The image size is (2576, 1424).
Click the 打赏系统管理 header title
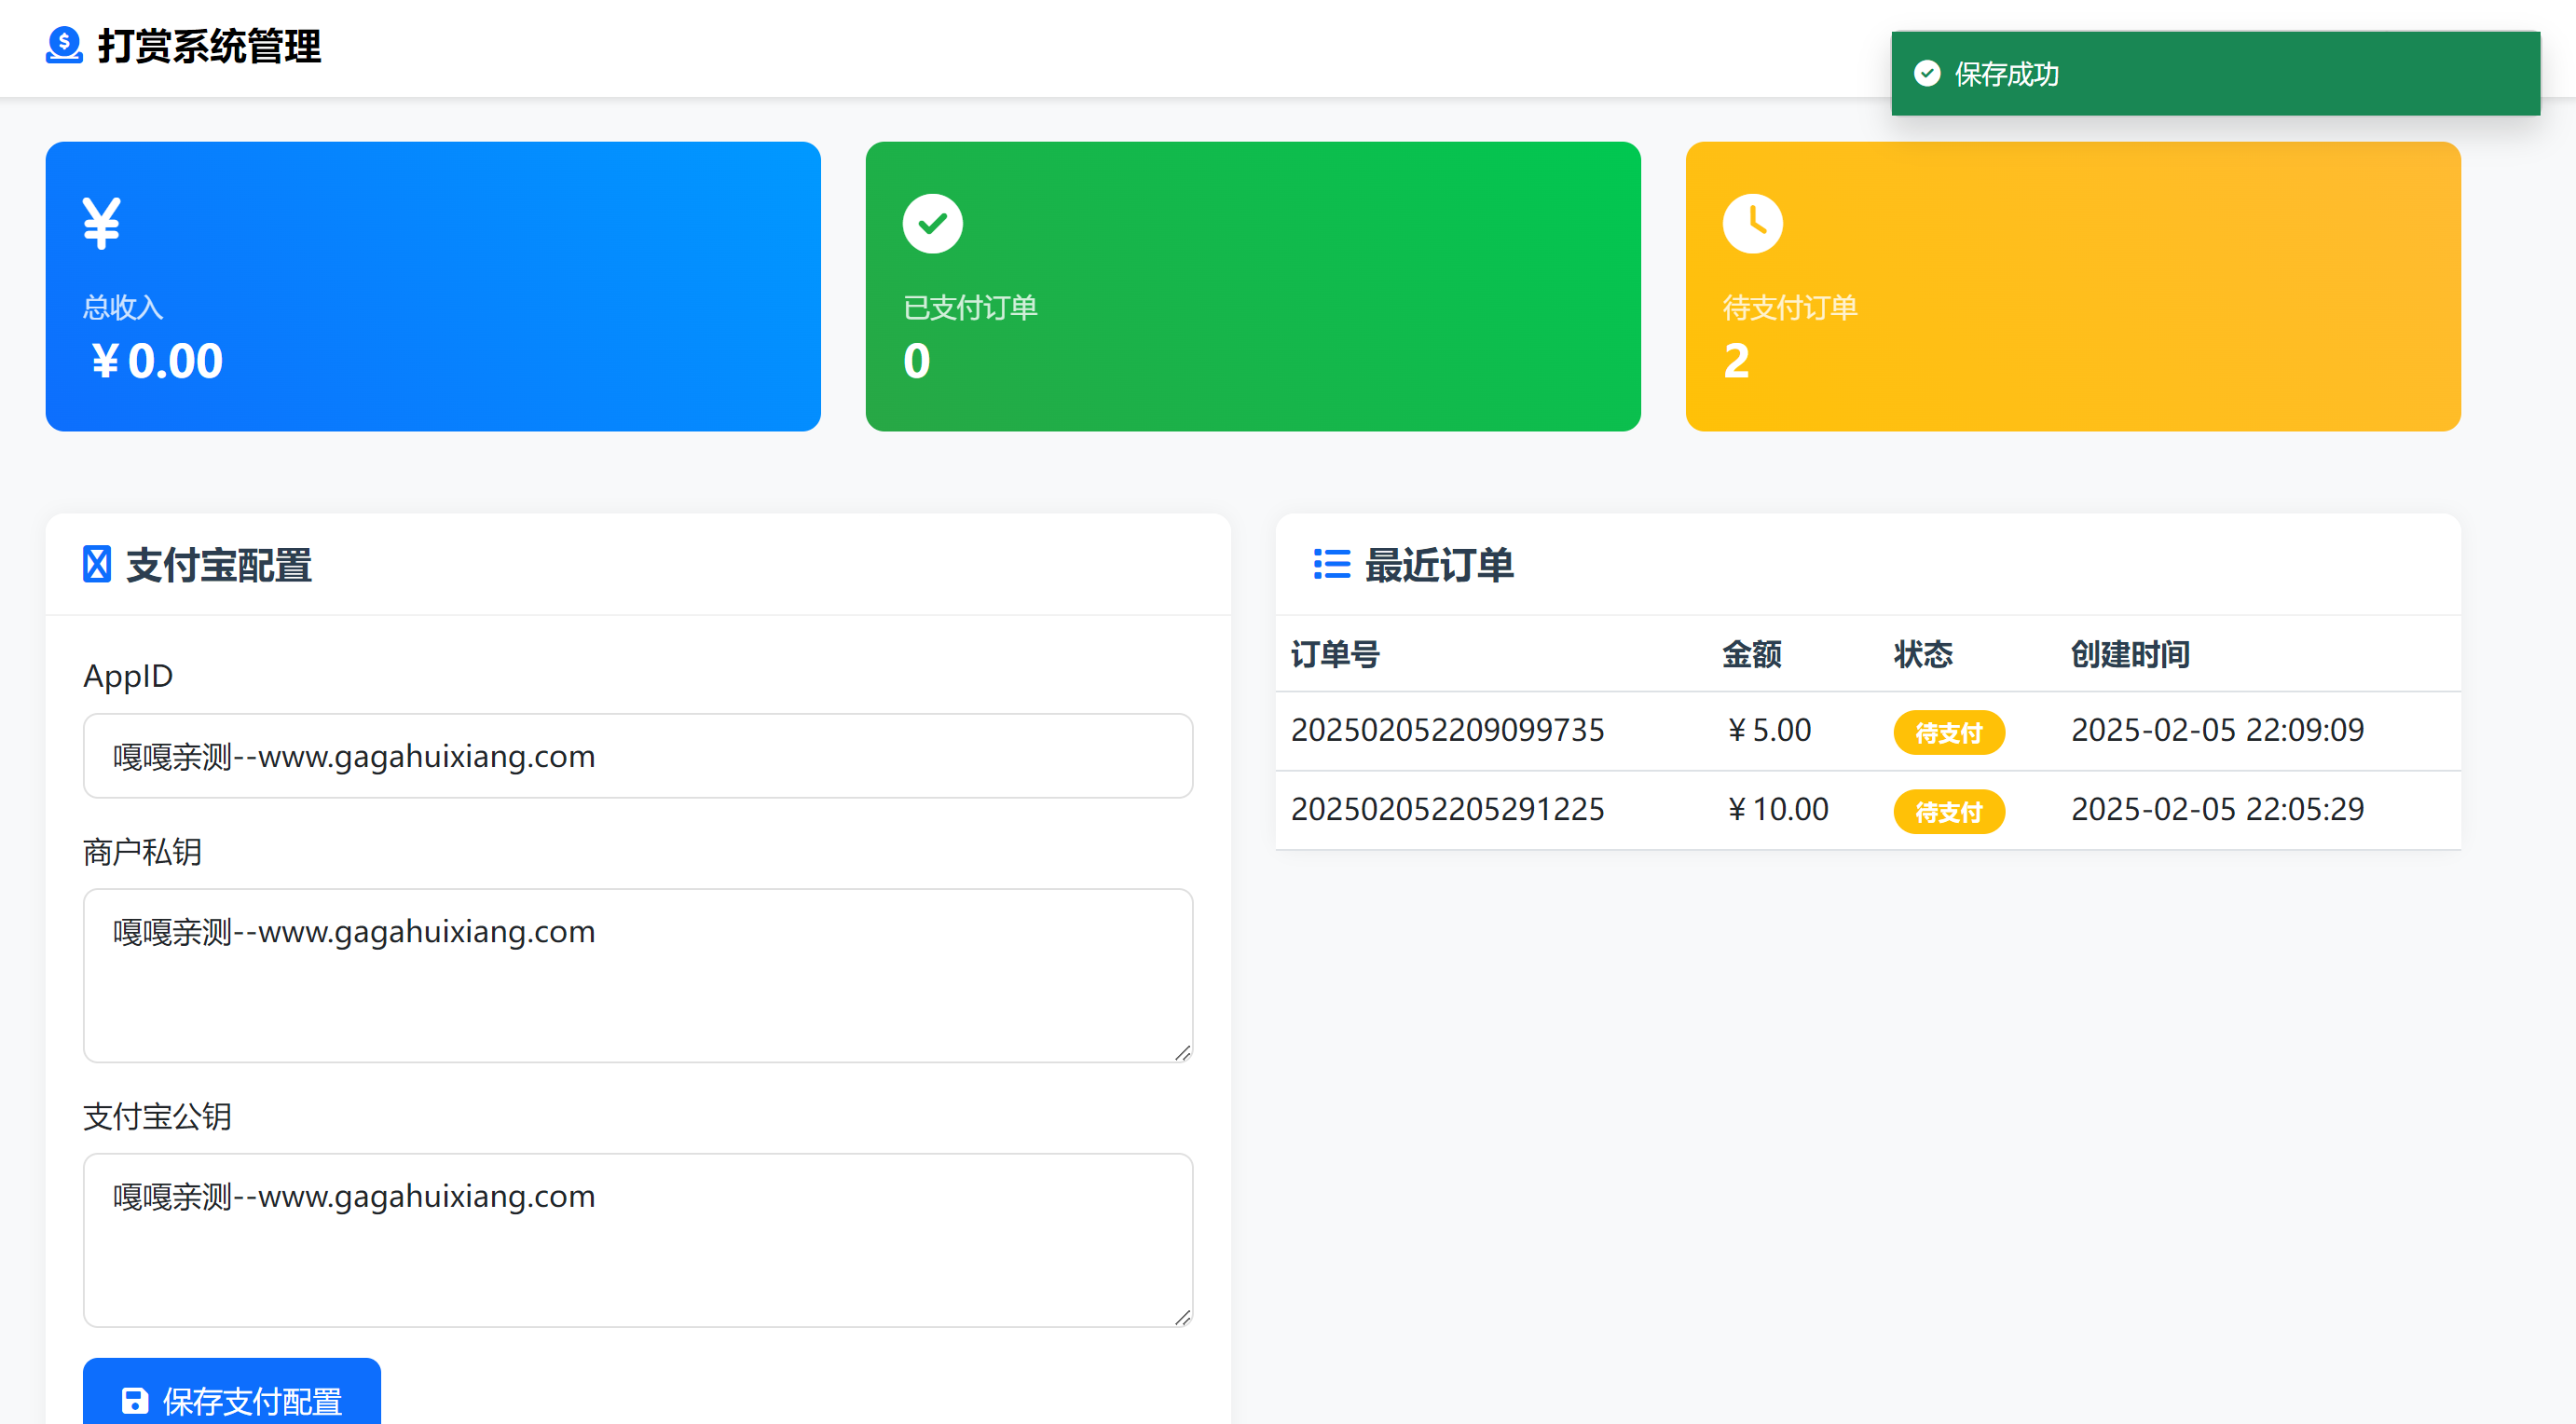[209, 47]
